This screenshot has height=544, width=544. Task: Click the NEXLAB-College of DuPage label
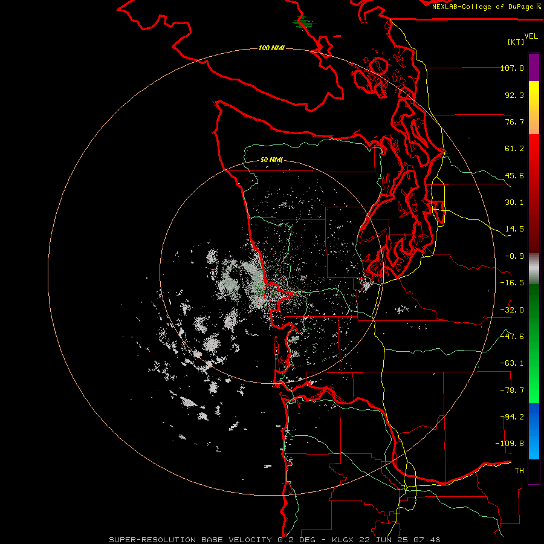[x=486, y=7]
